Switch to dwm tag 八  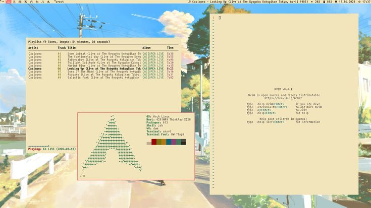[x=42, y=2]
